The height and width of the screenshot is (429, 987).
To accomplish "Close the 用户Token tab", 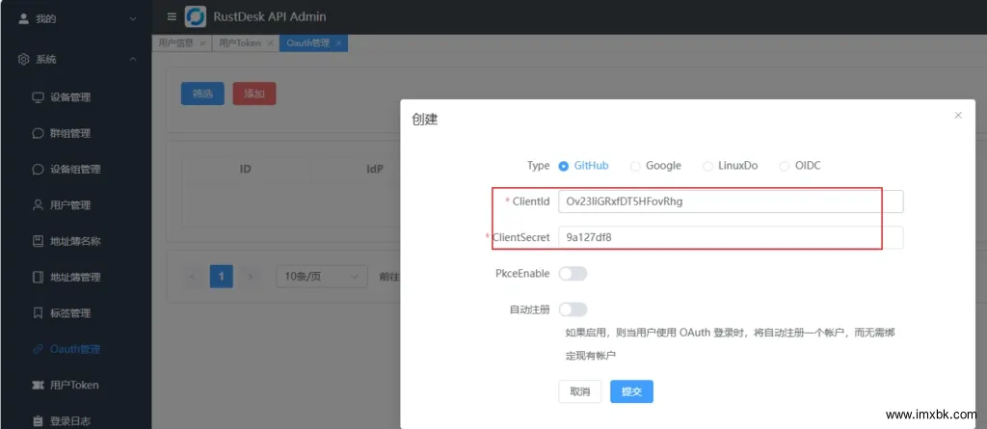I will 270,43.
